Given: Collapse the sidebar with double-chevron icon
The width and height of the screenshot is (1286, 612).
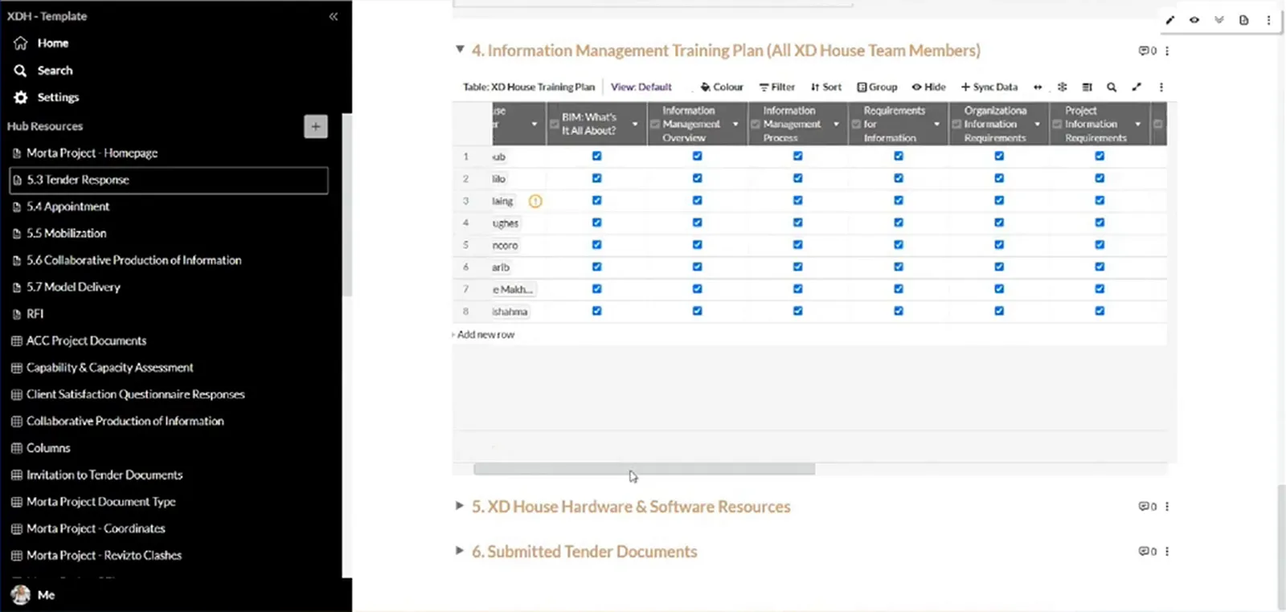Looking at the screenshot, I should click(334, 16).
